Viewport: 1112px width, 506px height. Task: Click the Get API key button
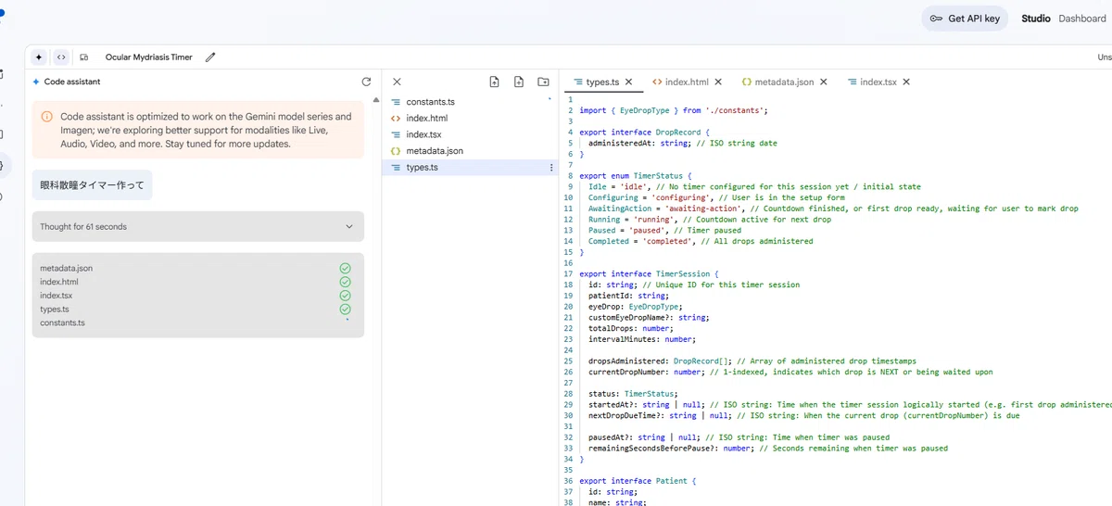pos(965,19)
